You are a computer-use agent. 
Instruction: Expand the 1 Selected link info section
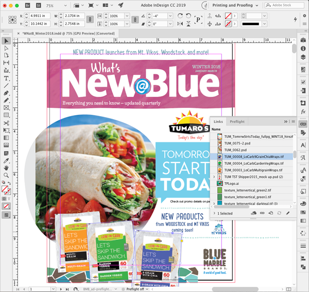[x=214, y=213]
